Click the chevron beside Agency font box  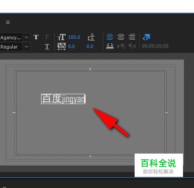pyautogui.click(x=26, y=38)
